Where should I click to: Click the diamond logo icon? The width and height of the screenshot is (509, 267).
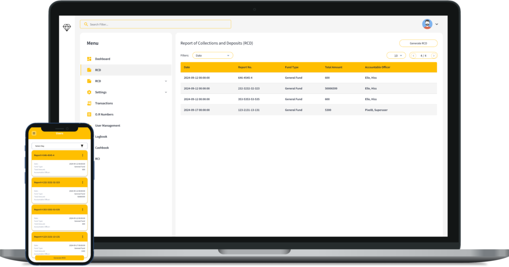tap(67, 28)
